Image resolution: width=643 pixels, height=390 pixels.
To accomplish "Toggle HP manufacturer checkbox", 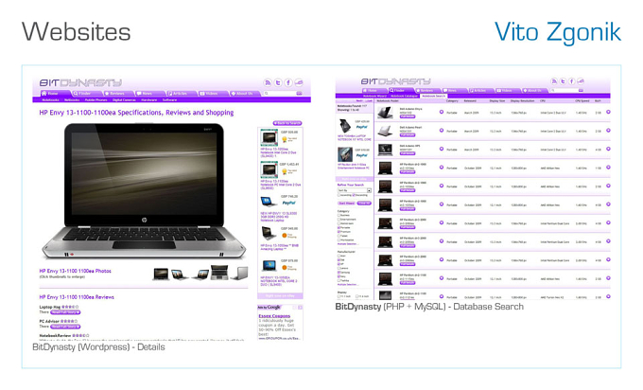I will [x=339, y=264].
